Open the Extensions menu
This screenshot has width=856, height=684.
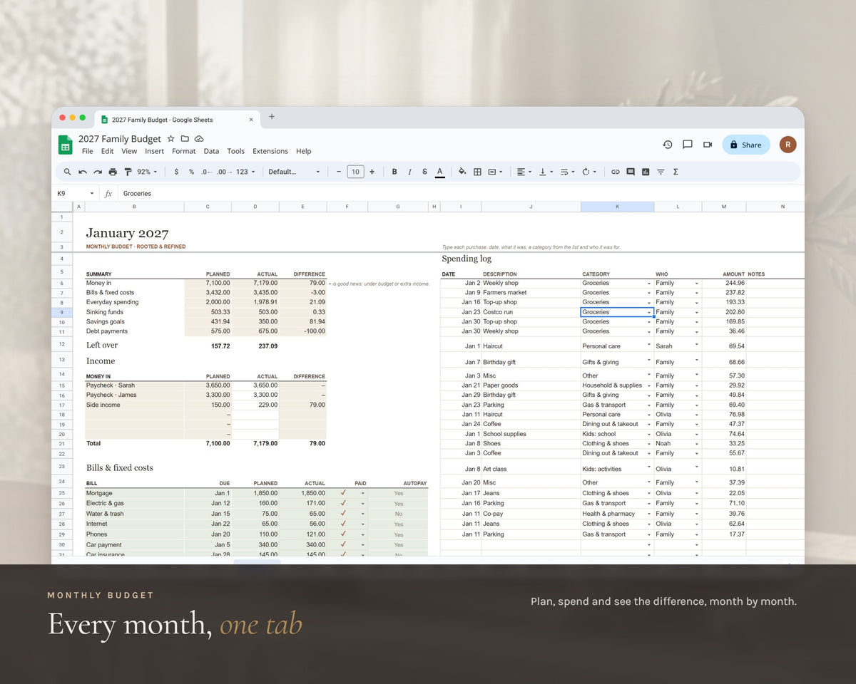click(x=270, y=151)
